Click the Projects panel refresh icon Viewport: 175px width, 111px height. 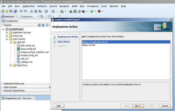click(43, 25)
